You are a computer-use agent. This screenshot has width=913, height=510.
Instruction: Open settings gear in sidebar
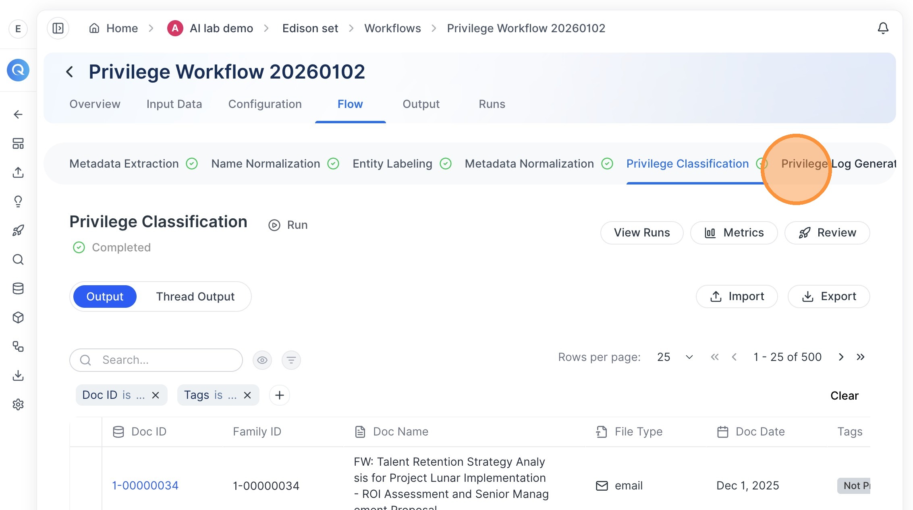(18, 404)
